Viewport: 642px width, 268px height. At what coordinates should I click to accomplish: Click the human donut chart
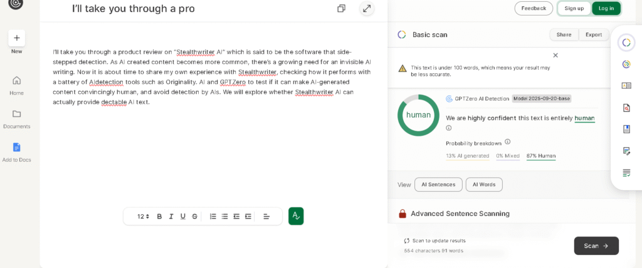click(x=418, y=115)
